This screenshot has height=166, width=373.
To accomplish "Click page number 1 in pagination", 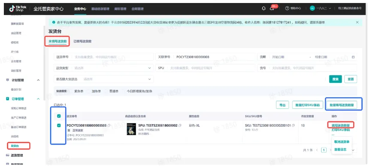I will click(x=324, y=150).
